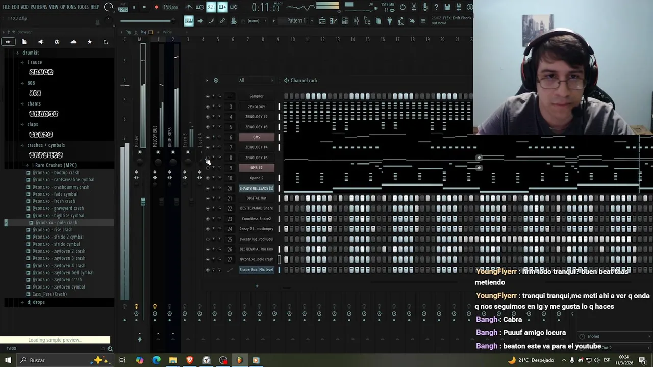Viewport: 653px width, 367px height.
Task: Unmute the sweaty luq..rod.luqui channel
Action: tap(208, 239)
